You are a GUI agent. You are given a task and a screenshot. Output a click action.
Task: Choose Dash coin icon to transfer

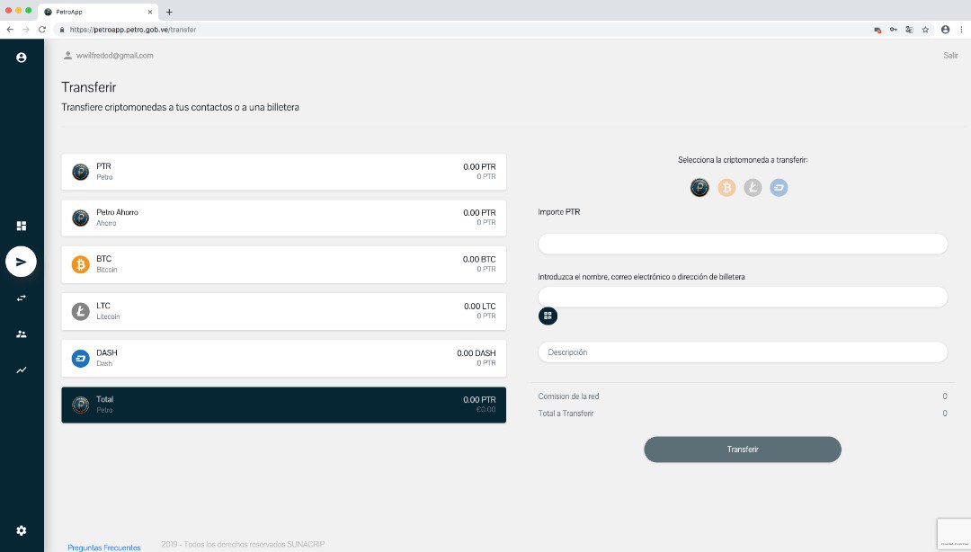779,187
